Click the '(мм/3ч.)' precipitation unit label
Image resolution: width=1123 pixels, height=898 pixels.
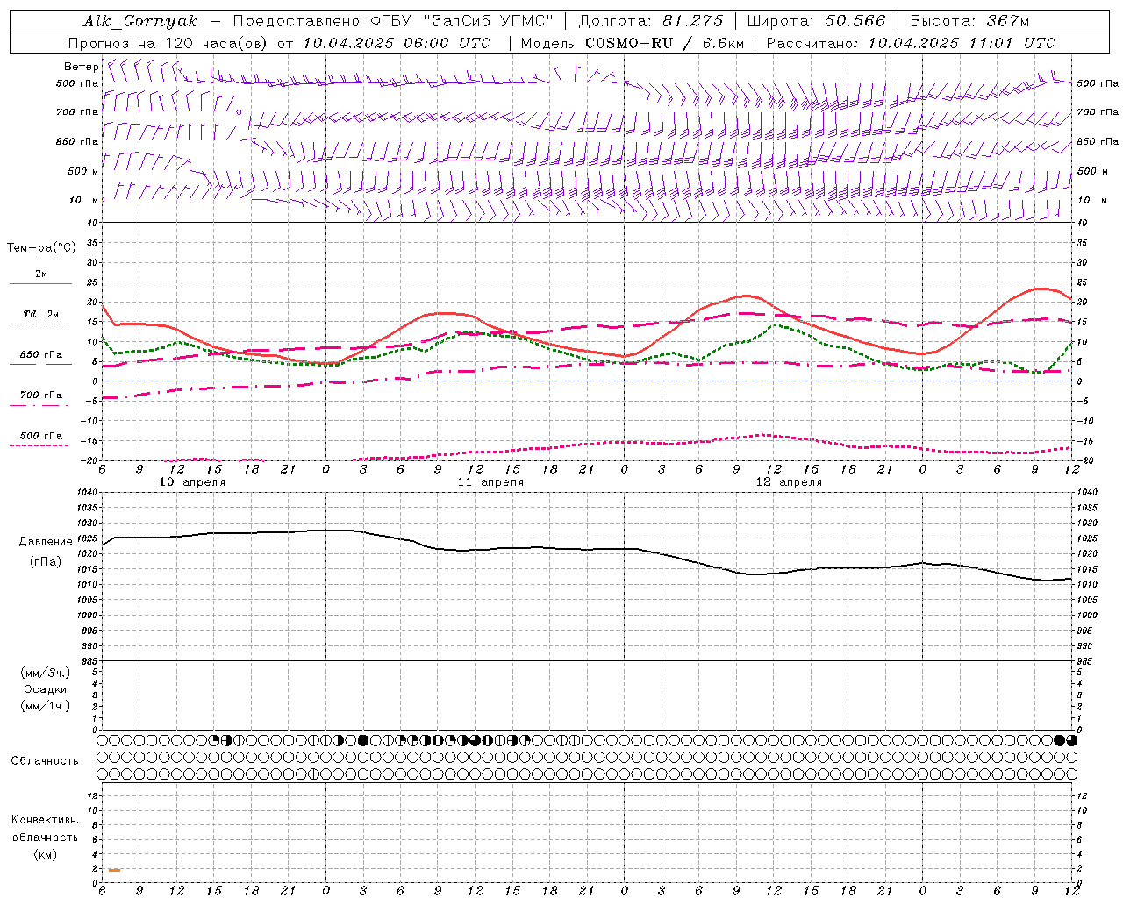(46, 673)
